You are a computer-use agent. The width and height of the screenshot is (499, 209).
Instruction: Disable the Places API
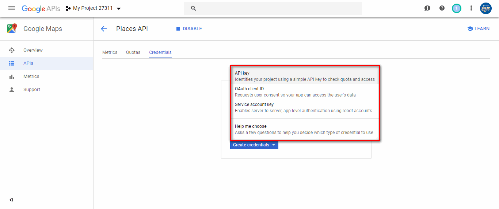pos(189,29)
